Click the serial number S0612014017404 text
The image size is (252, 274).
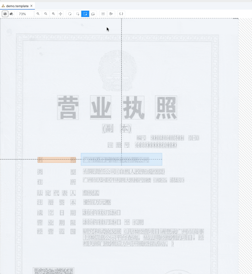(168, 138)
